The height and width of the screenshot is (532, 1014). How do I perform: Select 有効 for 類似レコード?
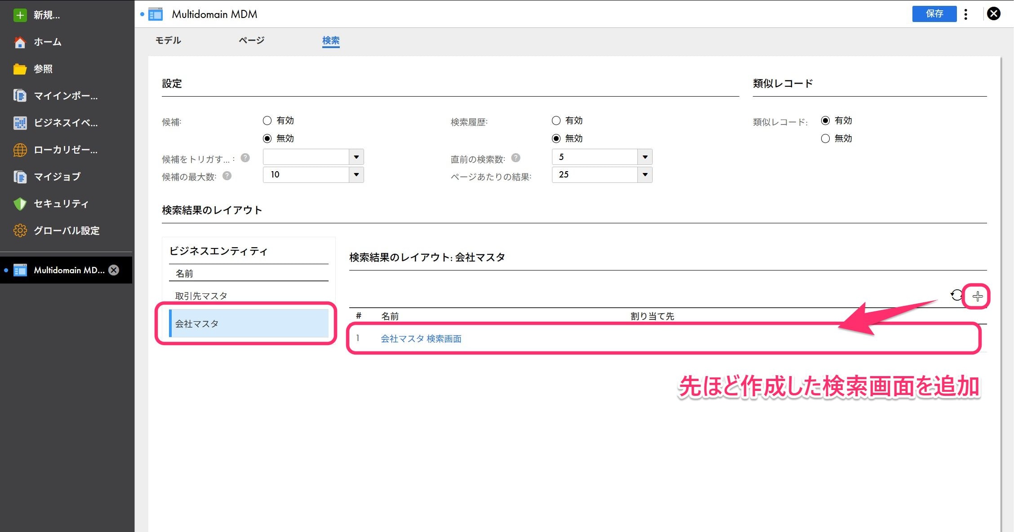click(825, 120)
